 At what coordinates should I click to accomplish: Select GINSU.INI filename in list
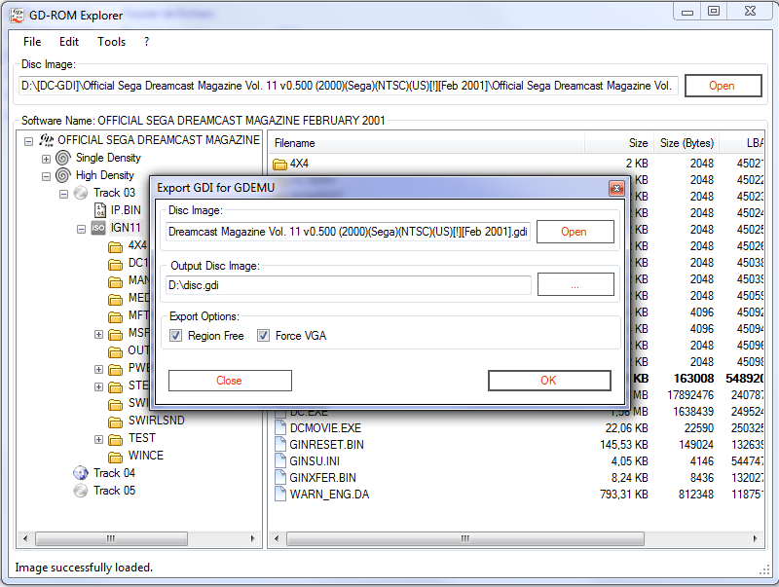(315, 461)
